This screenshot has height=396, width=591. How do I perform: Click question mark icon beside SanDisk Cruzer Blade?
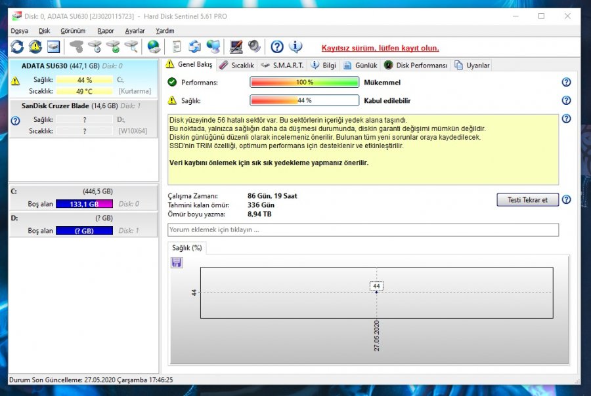15,121
